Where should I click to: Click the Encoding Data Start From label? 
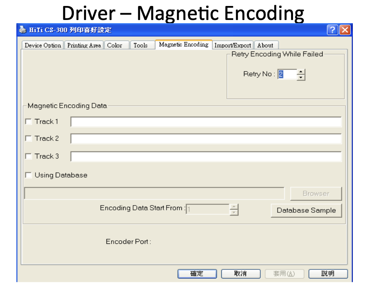(x=143, y=208)
